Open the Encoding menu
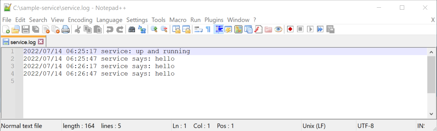437x131 pixels. [x=80, y=20]
